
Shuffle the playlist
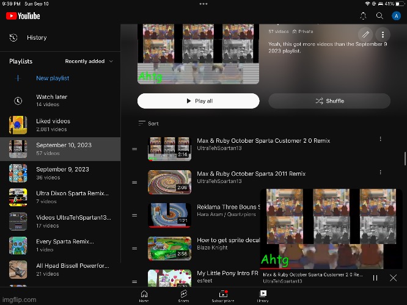click(x=329, y=101)
